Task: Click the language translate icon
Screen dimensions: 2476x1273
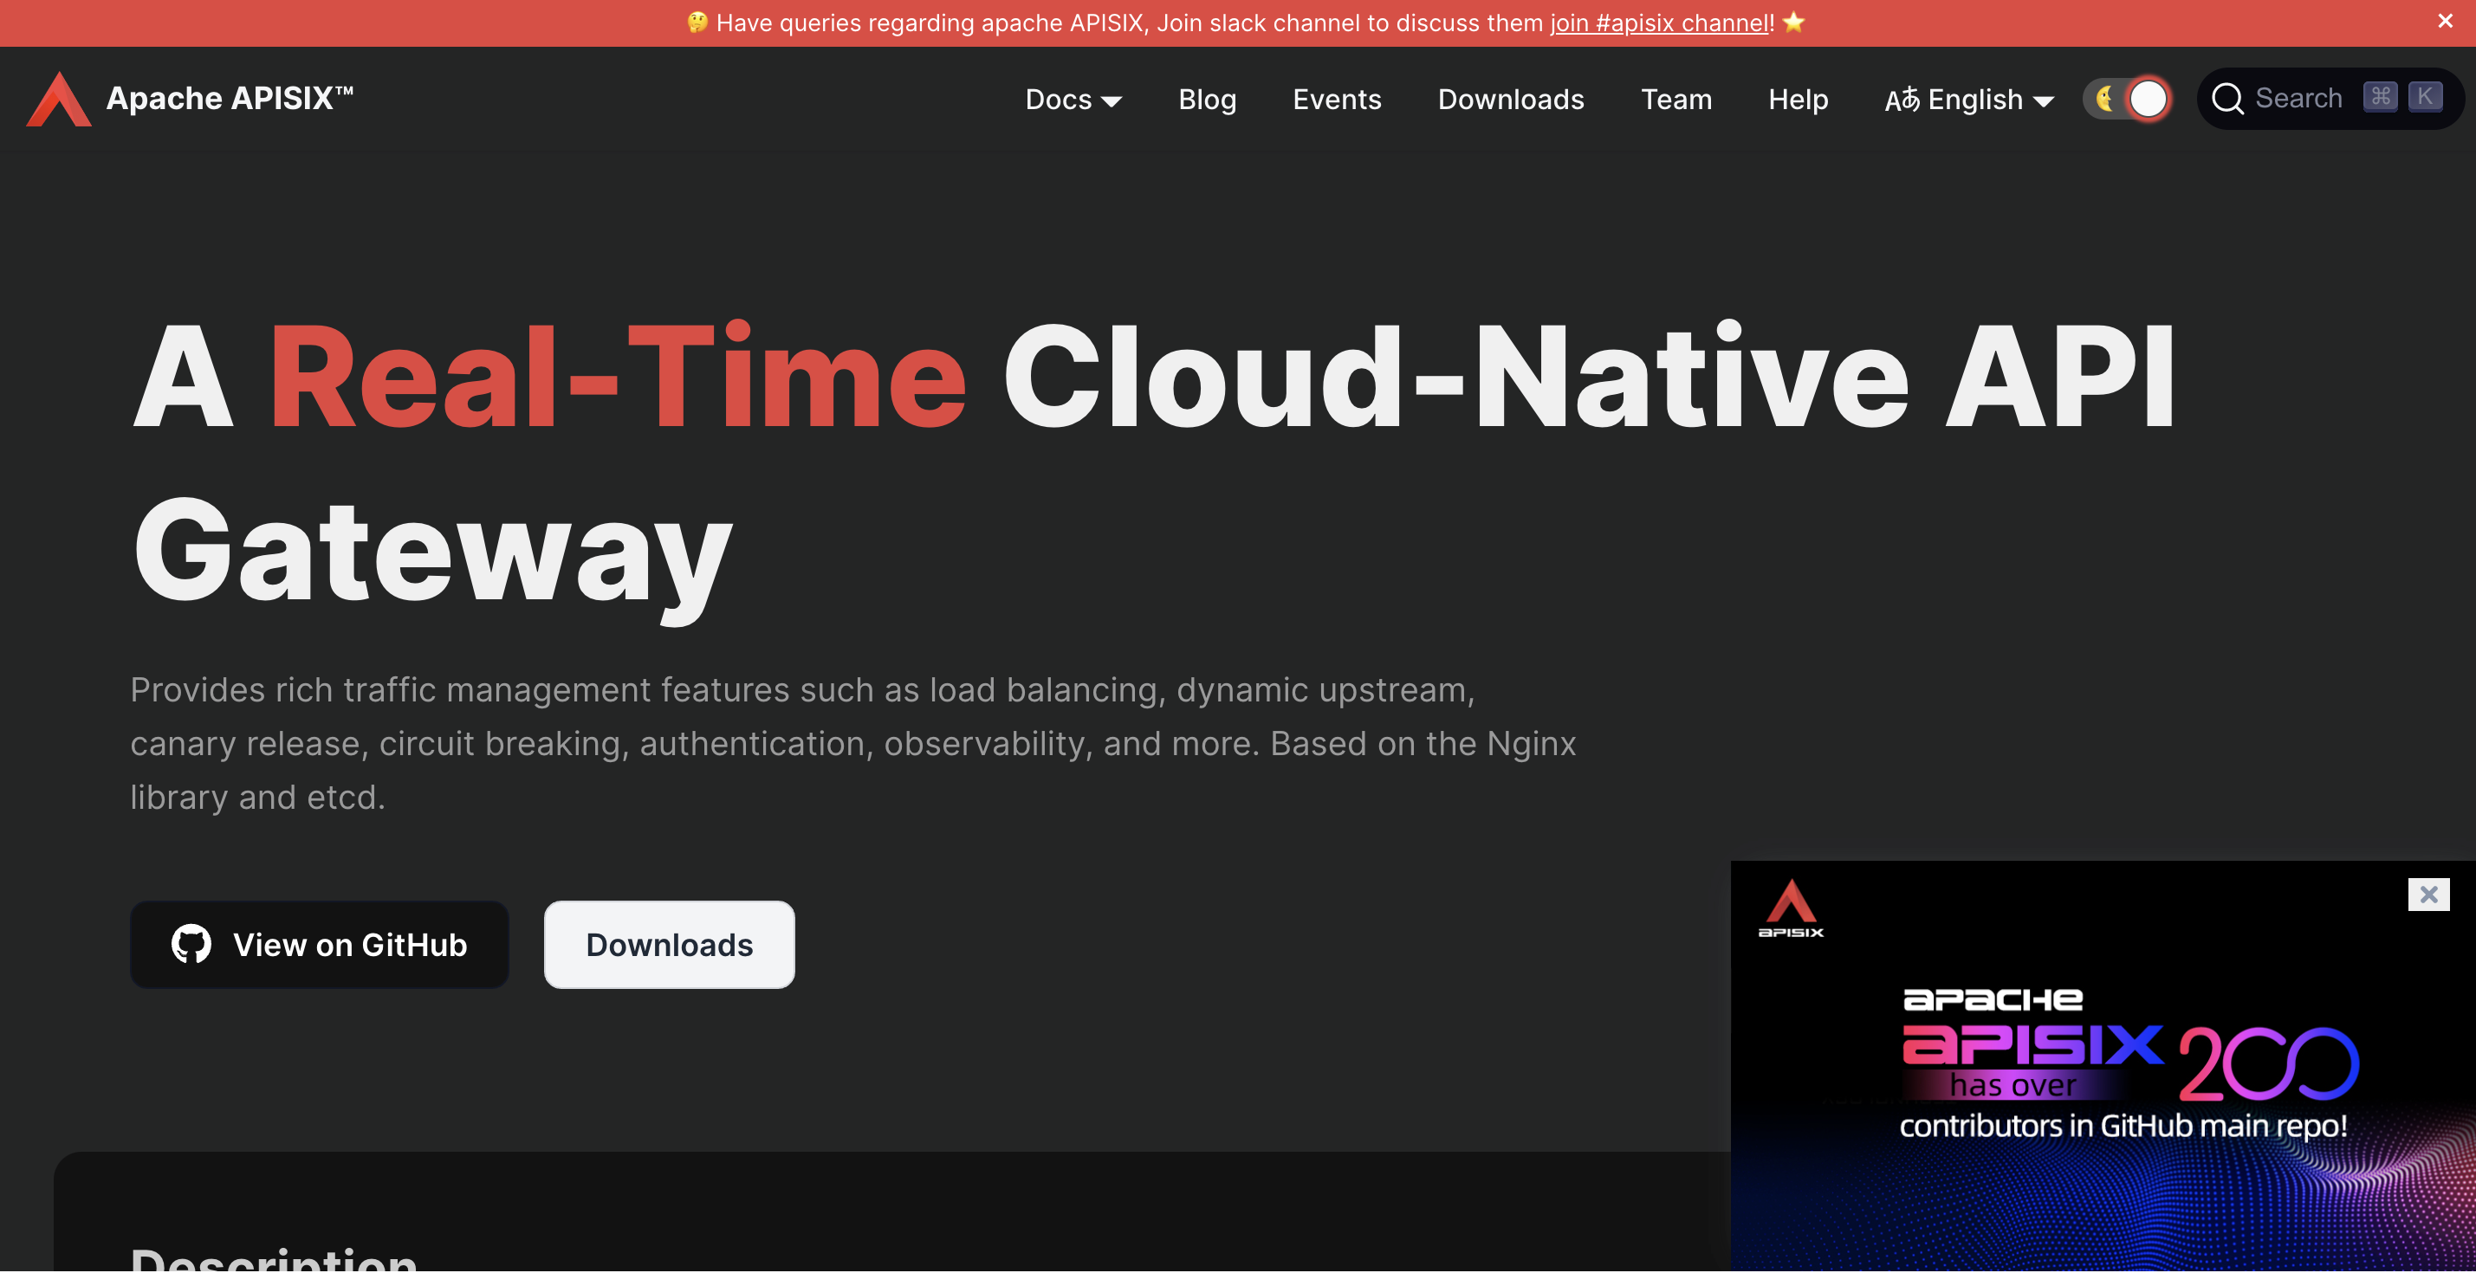Action: coord(1902,100)
